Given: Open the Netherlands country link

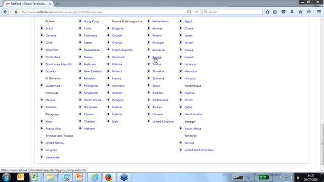Looking at the screenshot, I should [160, 21].
